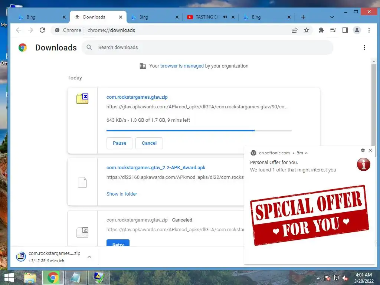Expand the download shelf item chevron
380x285 pixels.
coord(89,257)
